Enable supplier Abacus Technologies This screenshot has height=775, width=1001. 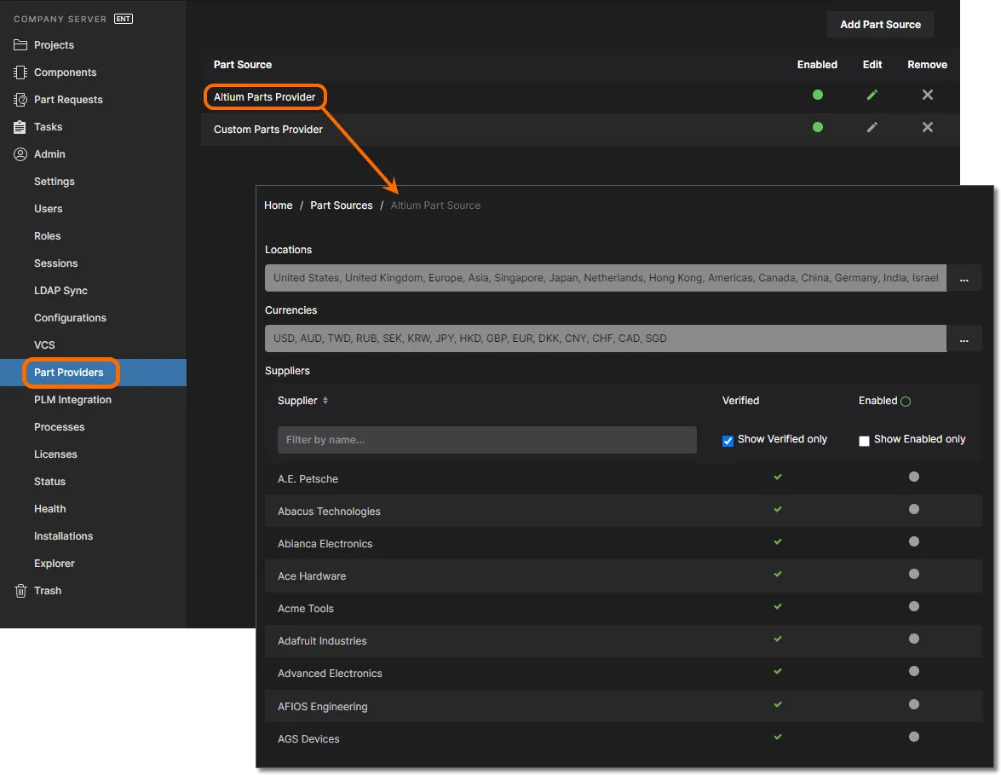click(x=913, y=509)
